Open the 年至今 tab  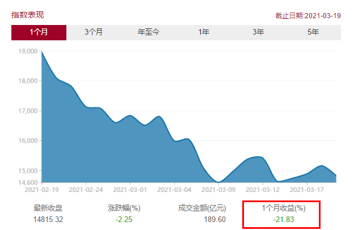click(x=149, y=32)
